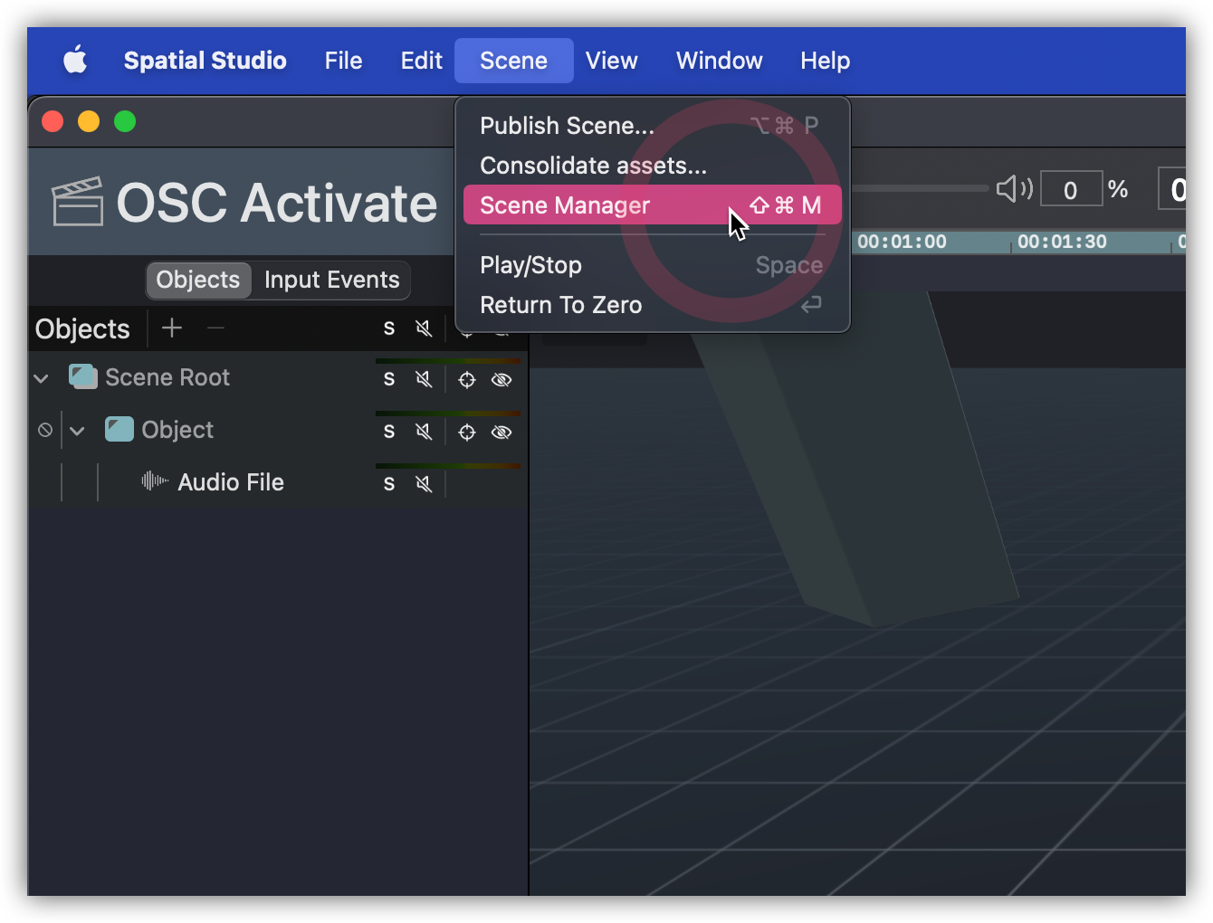Open the Spatial Studio app menu

(x=205, y=61)
